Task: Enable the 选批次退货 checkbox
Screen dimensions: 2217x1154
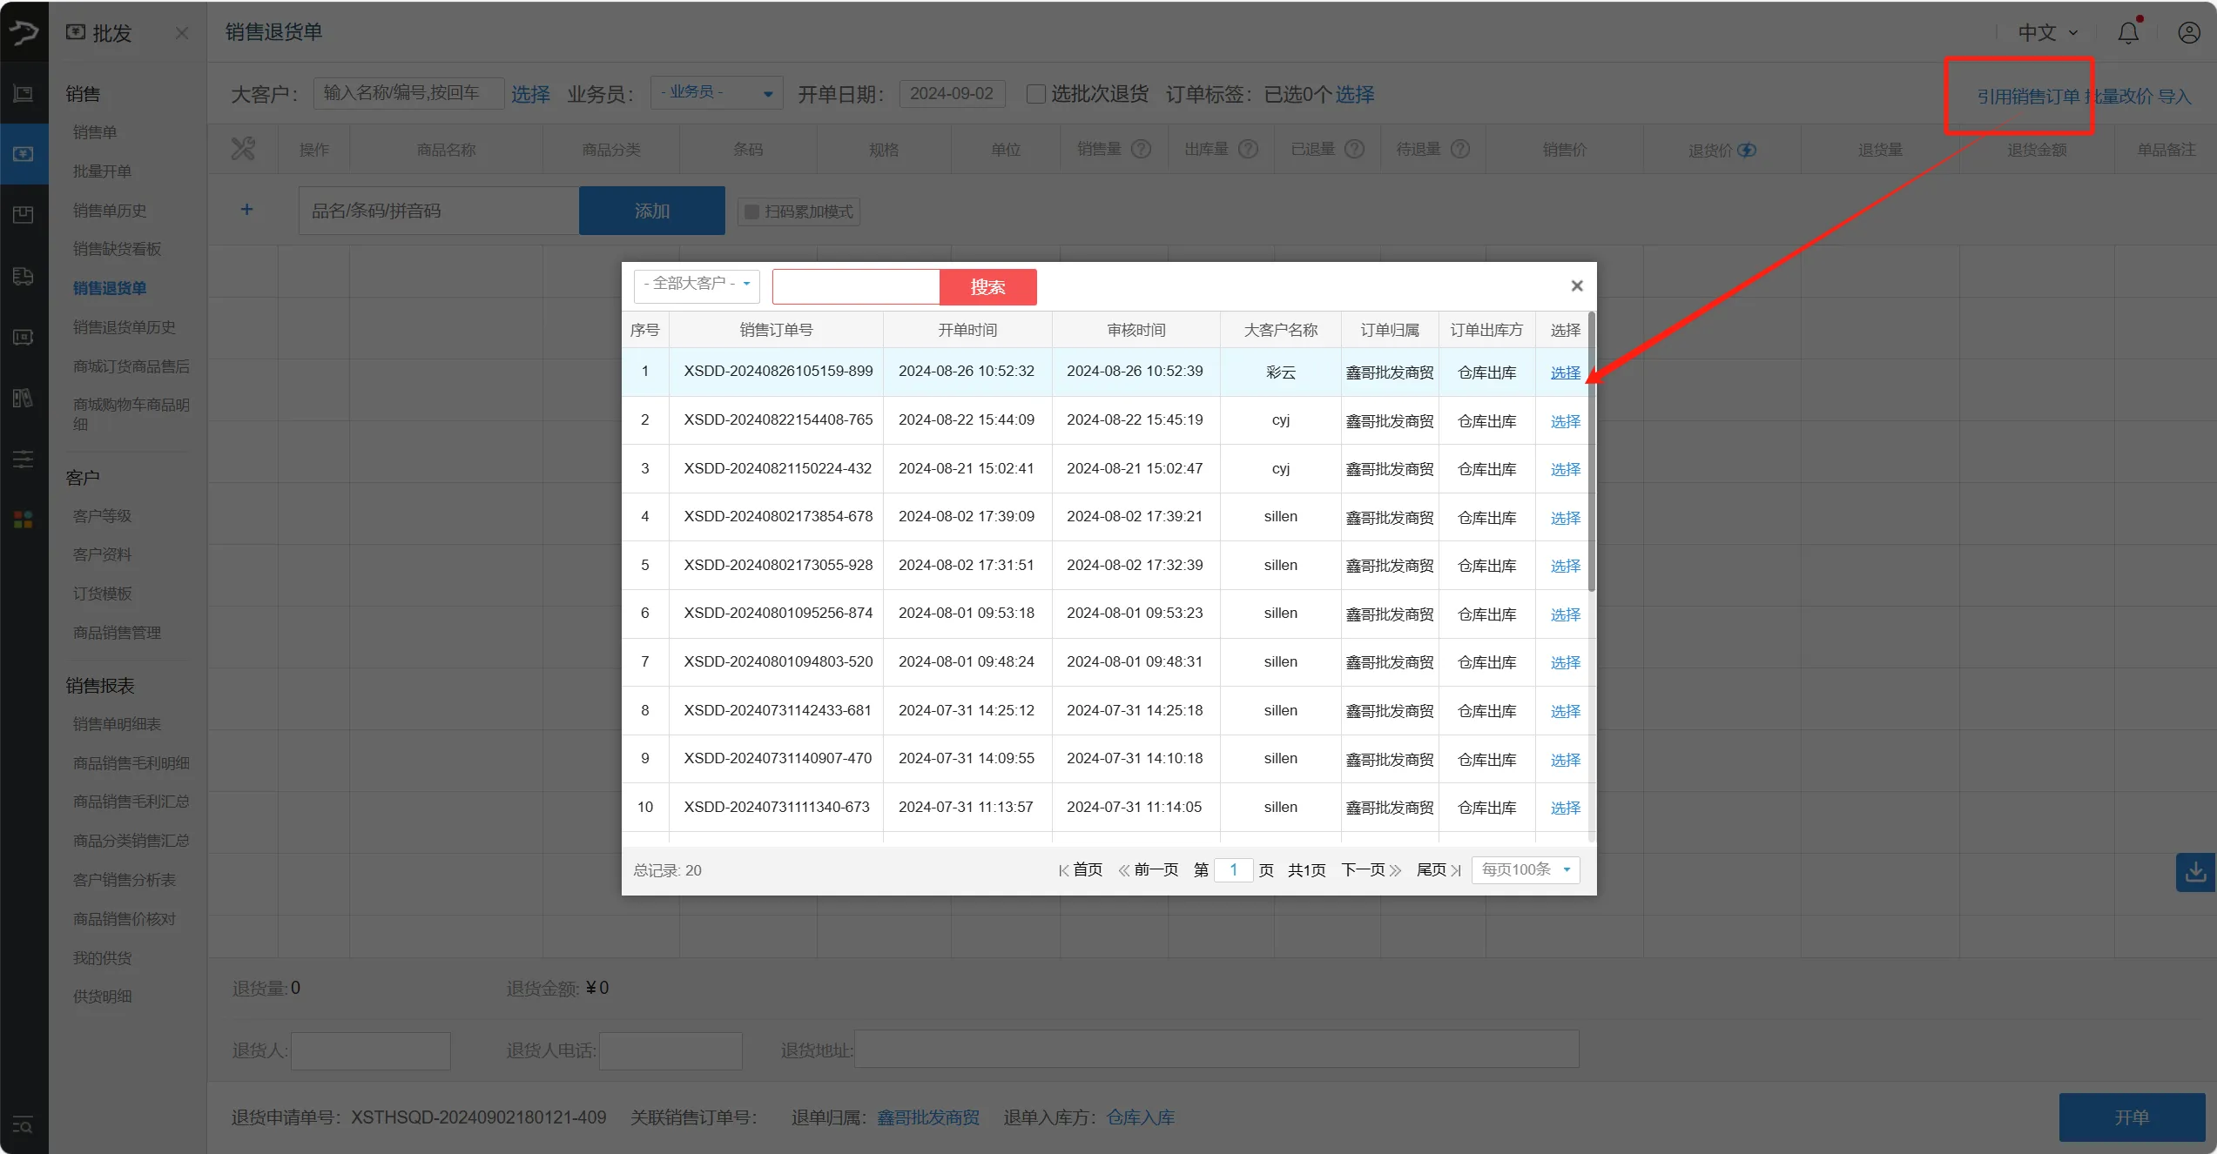Action: [x=1035, y=94]
